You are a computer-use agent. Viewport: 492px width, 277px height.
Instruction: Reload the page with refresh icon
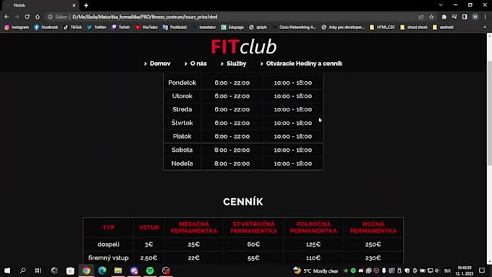point(27,17)
